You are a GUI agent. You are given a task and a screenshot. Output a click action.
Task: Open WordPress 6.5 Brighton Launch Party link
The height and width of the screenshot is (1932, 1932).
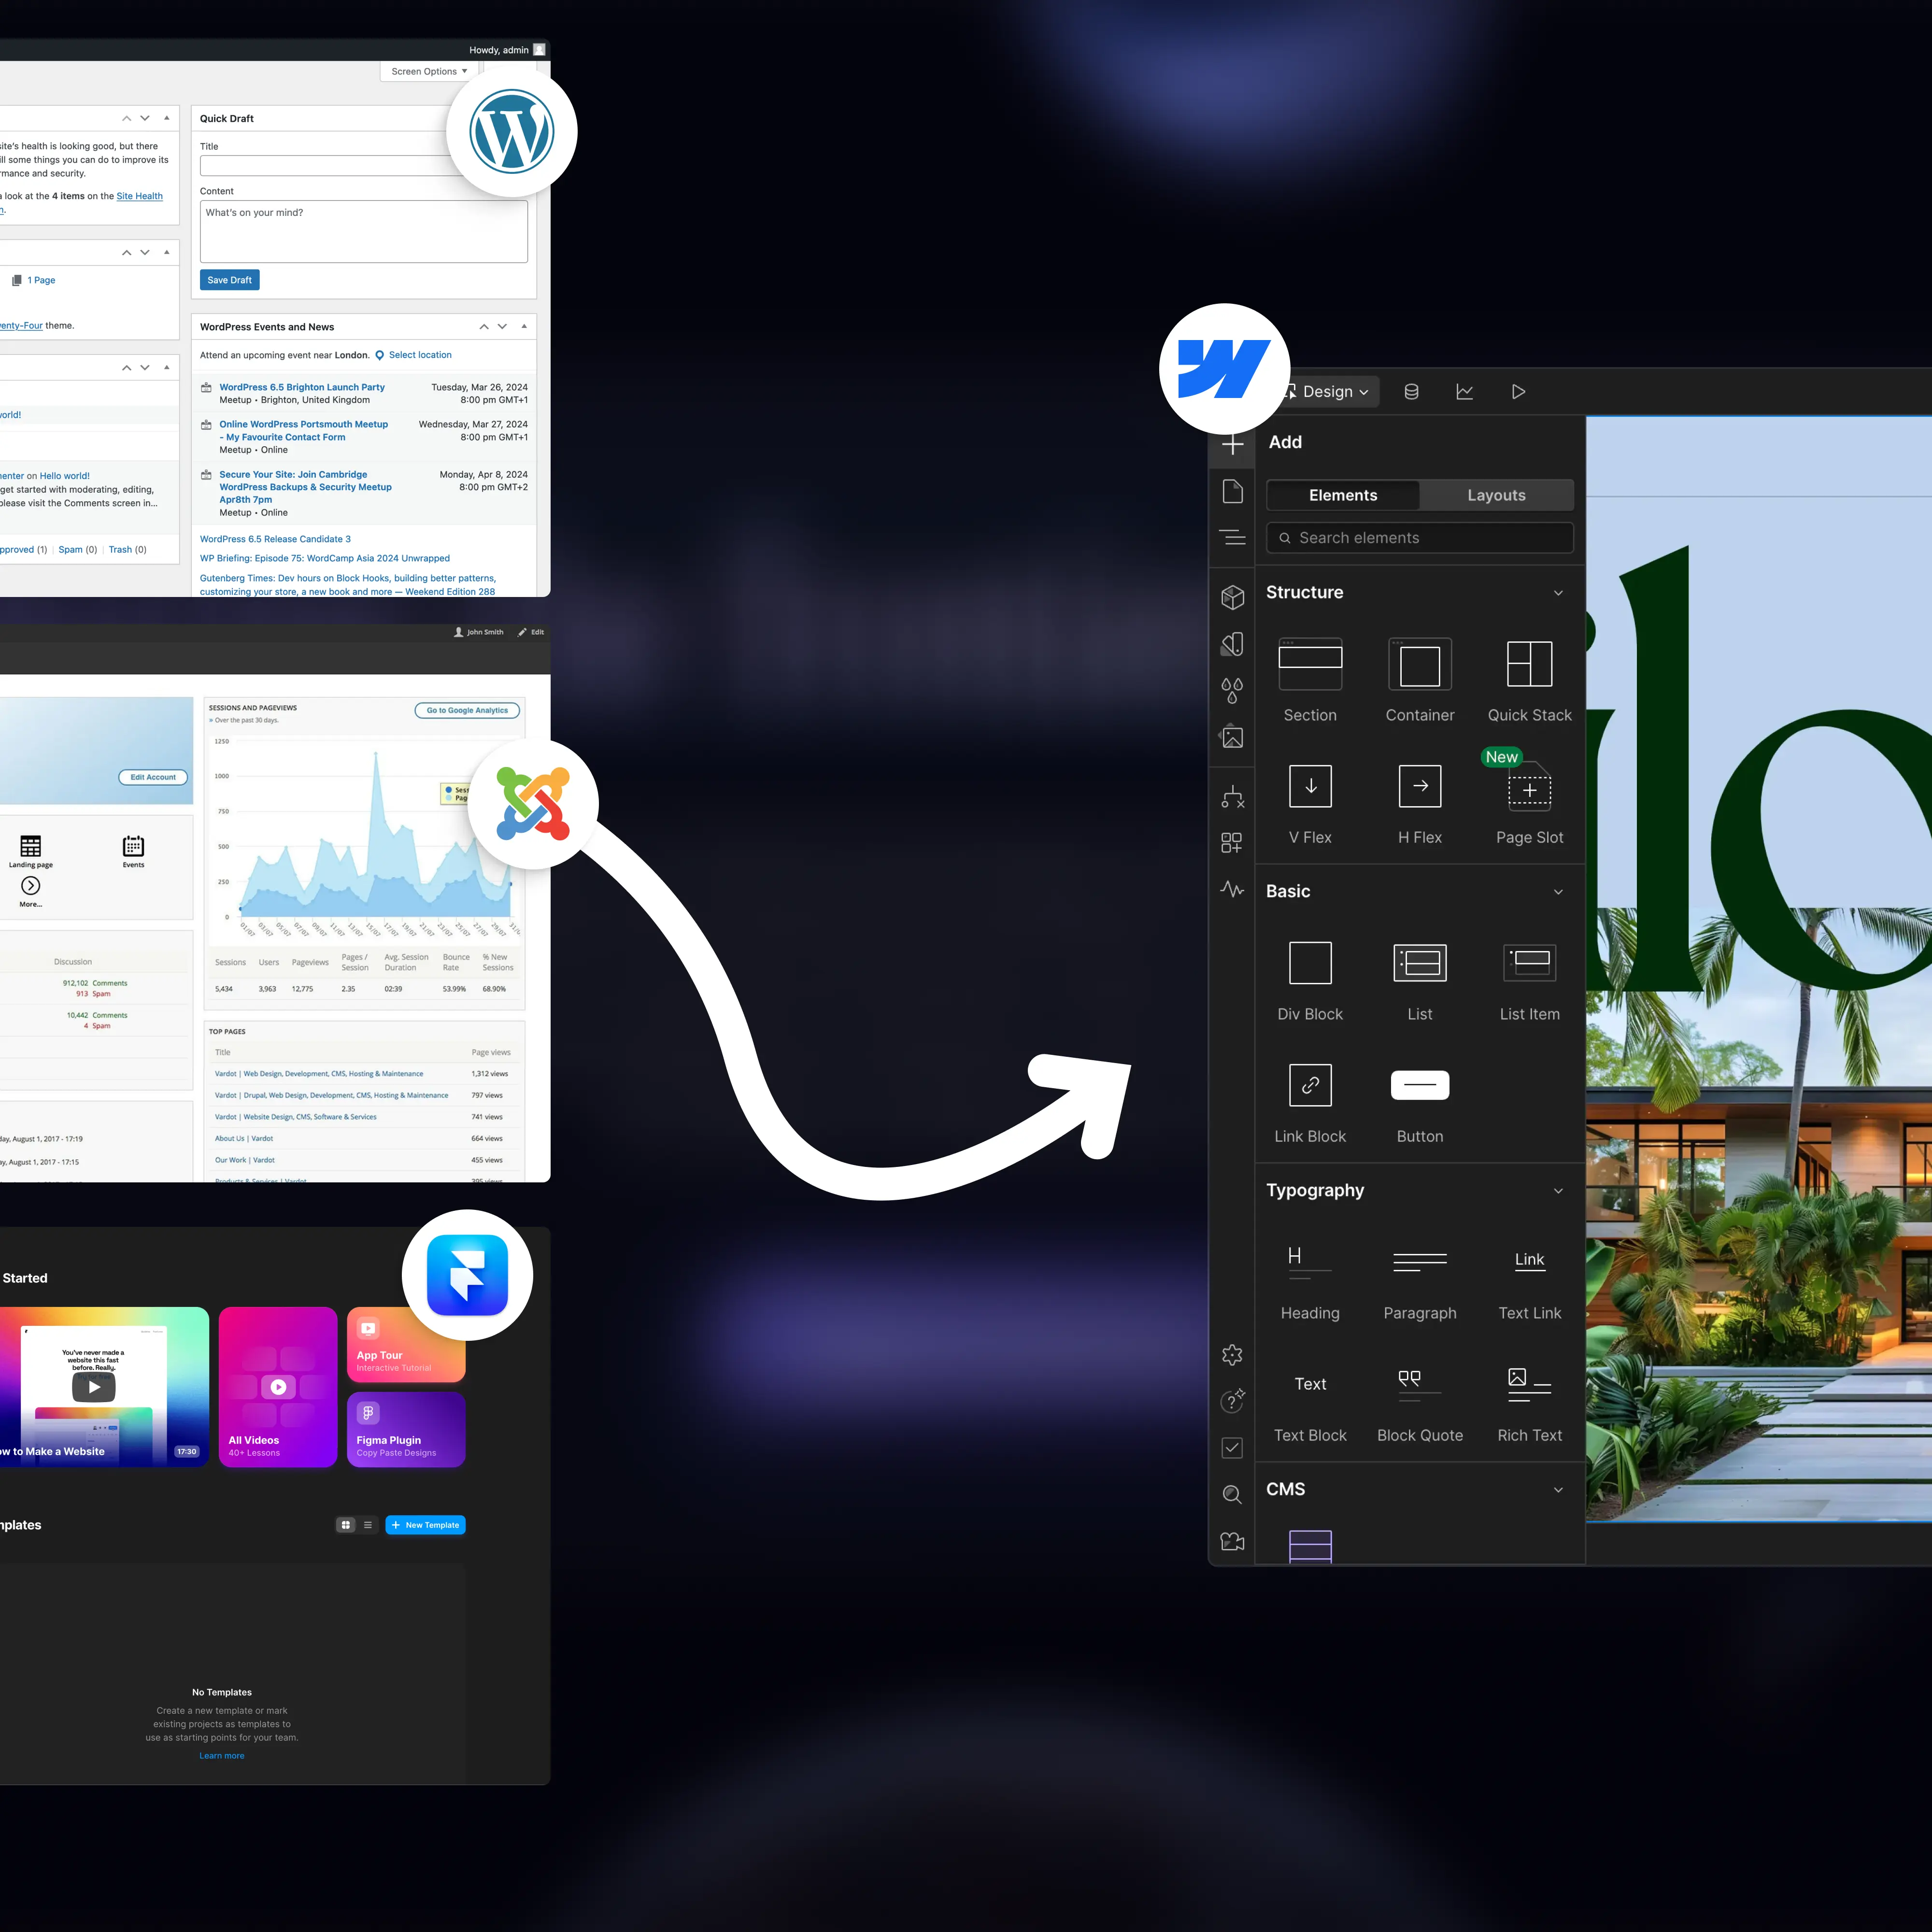click(302, 387)
